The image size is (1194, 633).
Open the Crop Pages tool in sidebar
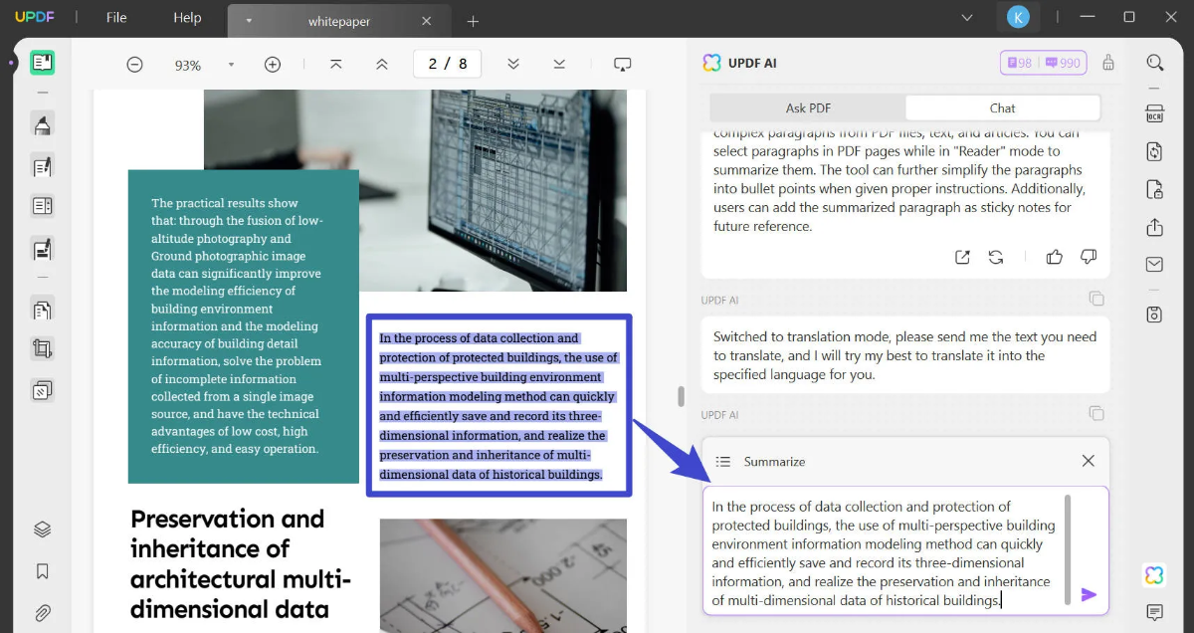click(x=42, y=348)
